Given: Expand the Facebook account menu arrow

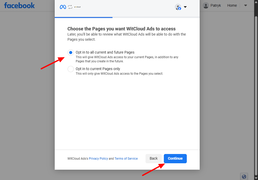Looking at the screenshot, I should coord(246,5).
